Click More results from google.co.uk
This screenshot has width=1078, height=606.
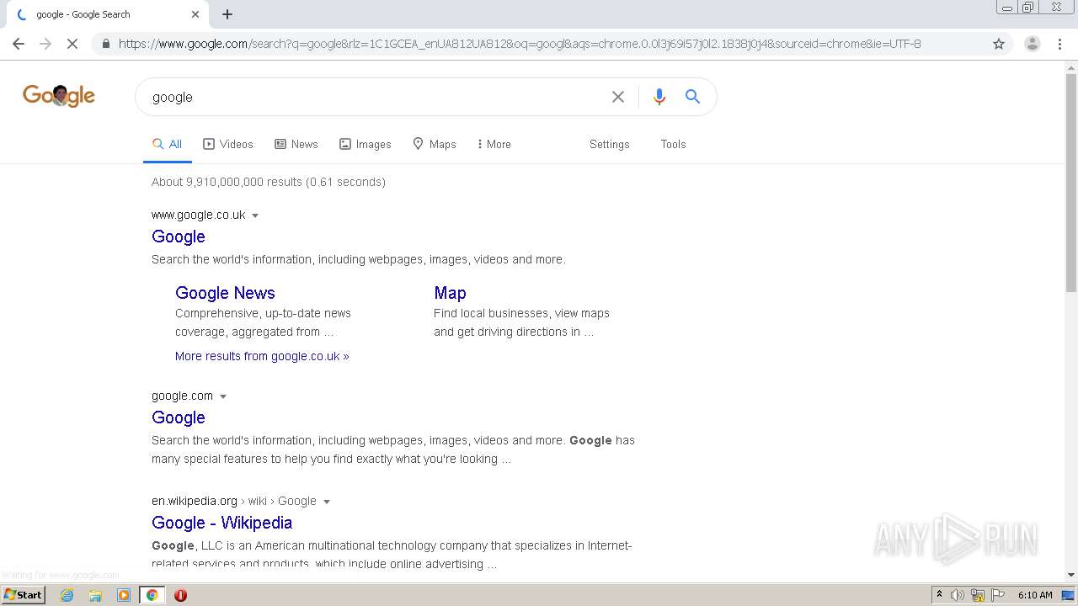pos(262,356)
